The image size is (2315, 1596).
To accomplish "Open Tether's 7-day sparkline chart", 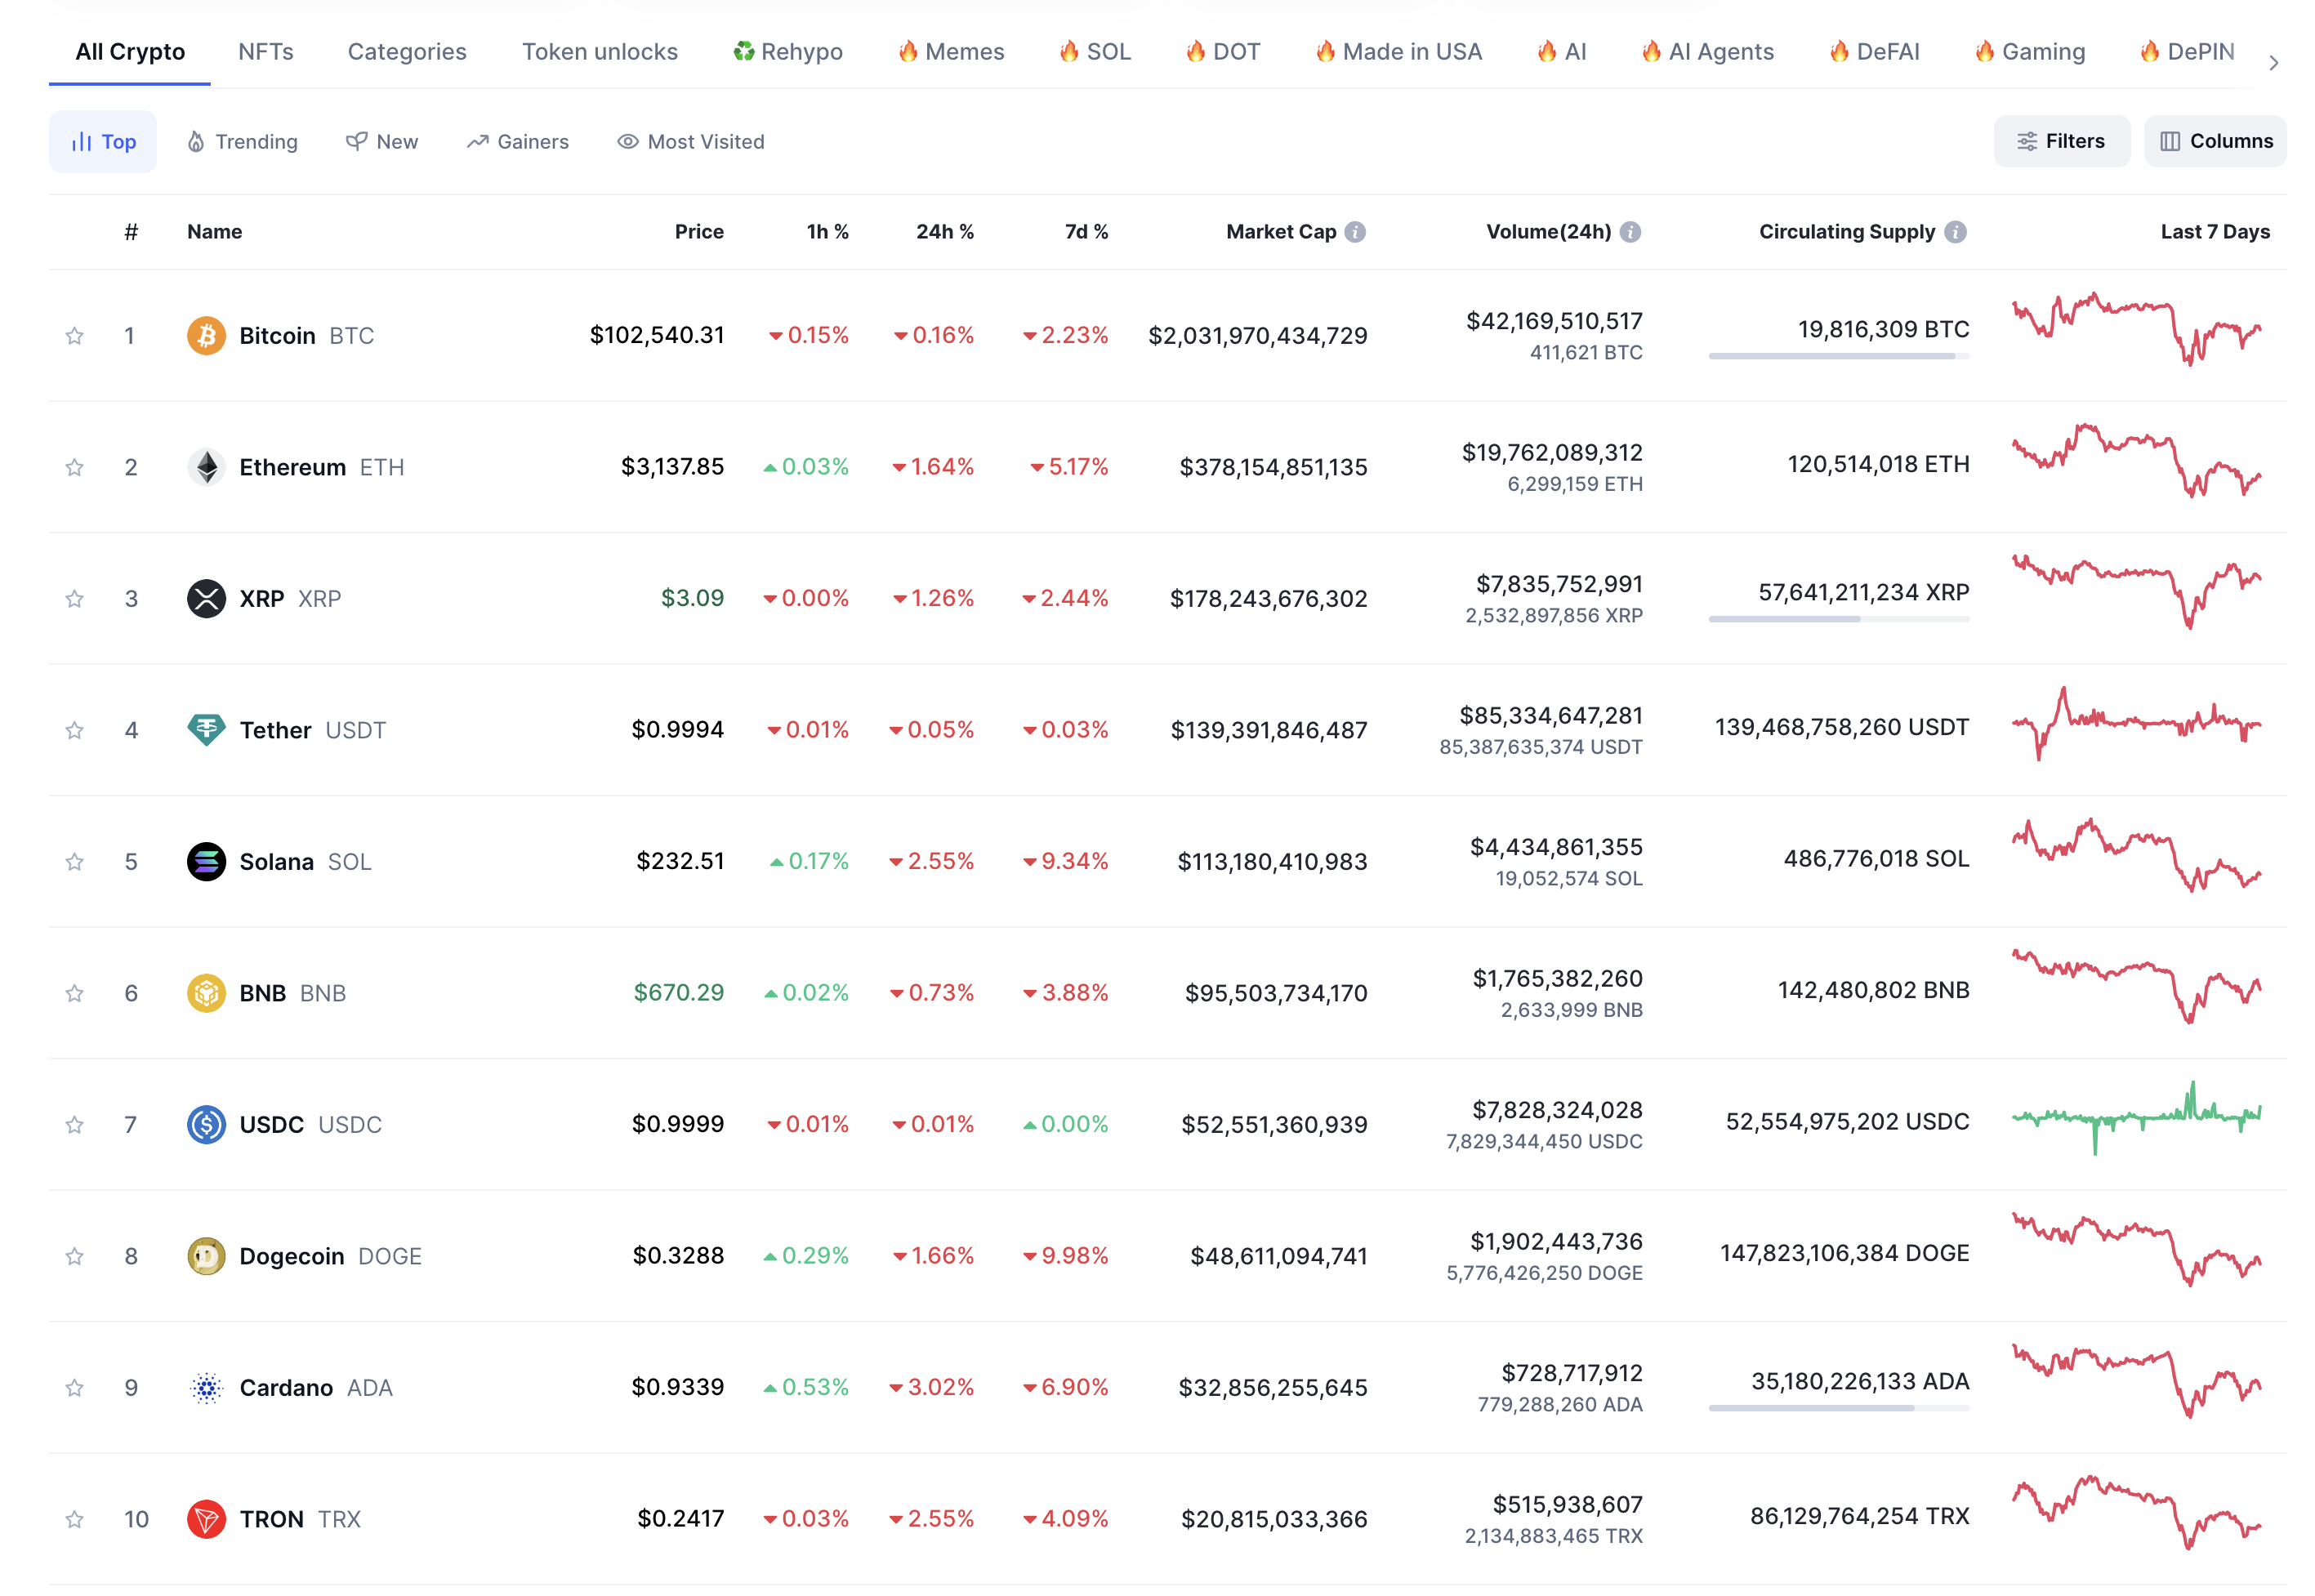I will 2136,724.
